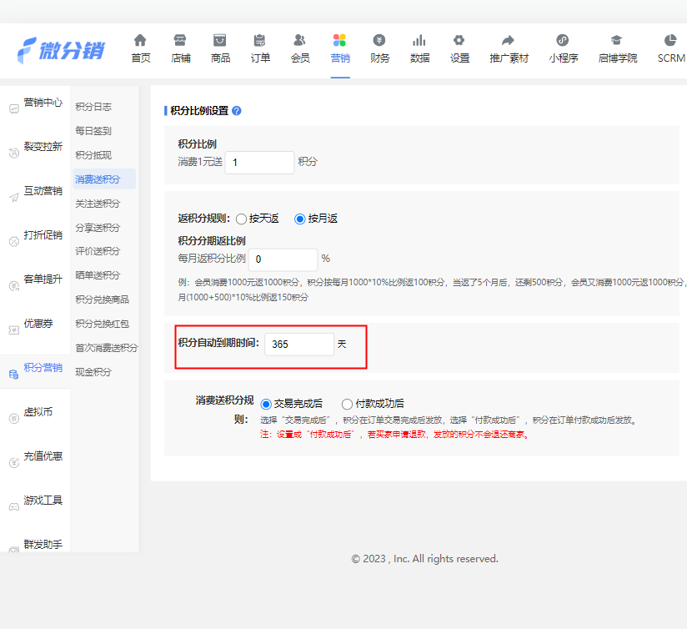
Task: Click the 消费1元送 points input field
Action: [x=259, y=163]
